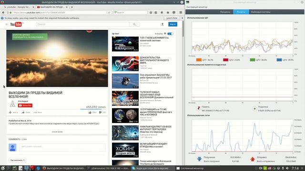Image resolution: width=305 pixels, height=171 pixels.
Task: Click the Firefox page vertical scrollbar
Action: tap(183, 29)
